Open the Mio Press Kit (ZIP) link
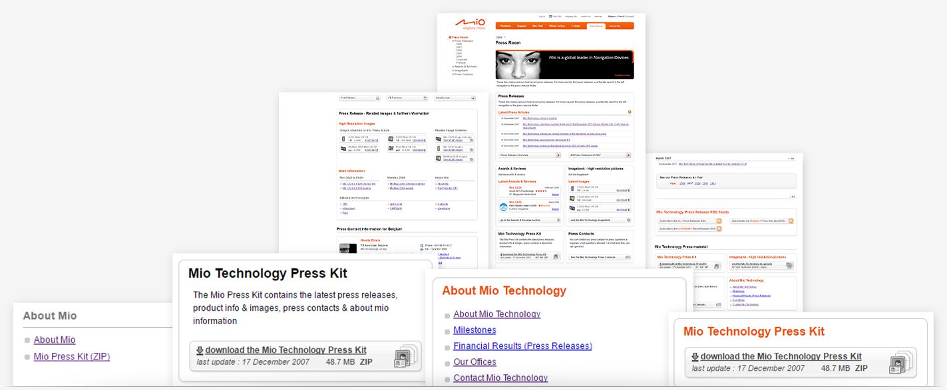This screenshot has width=947, height=390. (72, 356)
